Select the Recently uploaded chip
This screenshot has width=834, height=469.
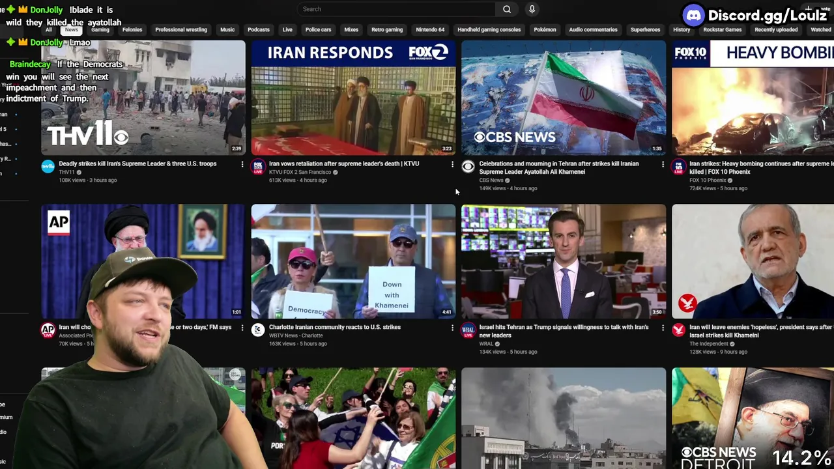[776, 30]
